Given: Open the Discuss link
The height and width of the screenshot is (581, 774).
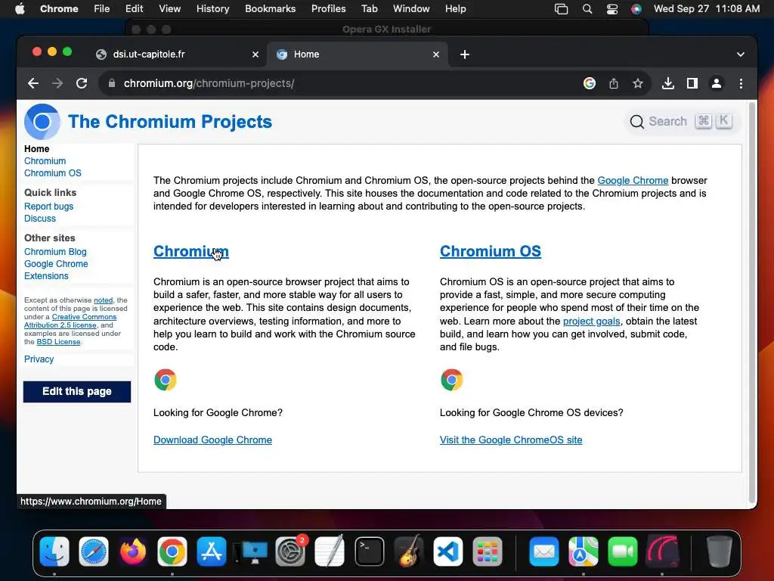Looking at the screenshot, I should [x=40, y=219].
